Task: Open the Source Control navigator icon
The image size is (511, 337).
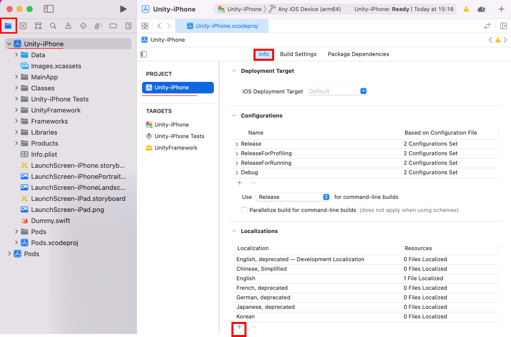Action: point(23,26)
